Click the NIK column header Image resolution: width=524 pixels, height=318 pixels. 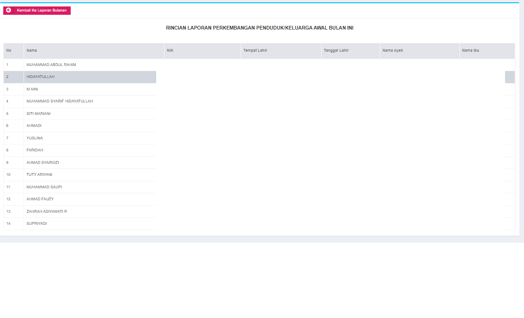[170, 50]
